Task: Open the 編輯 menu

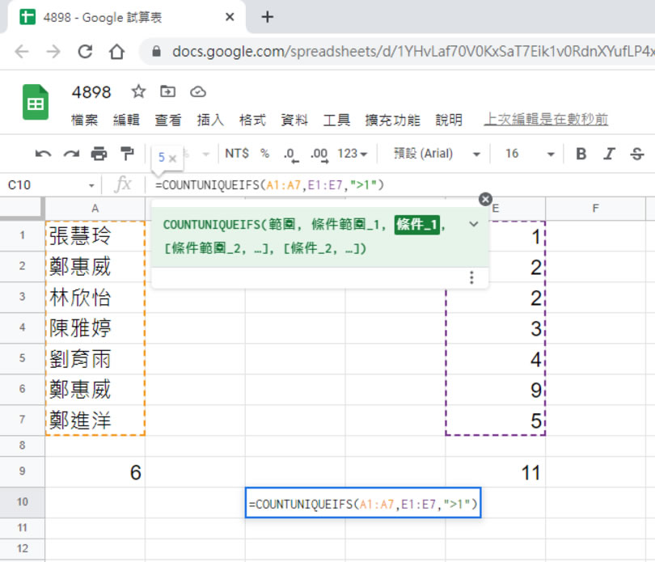Action: point(126,120)
